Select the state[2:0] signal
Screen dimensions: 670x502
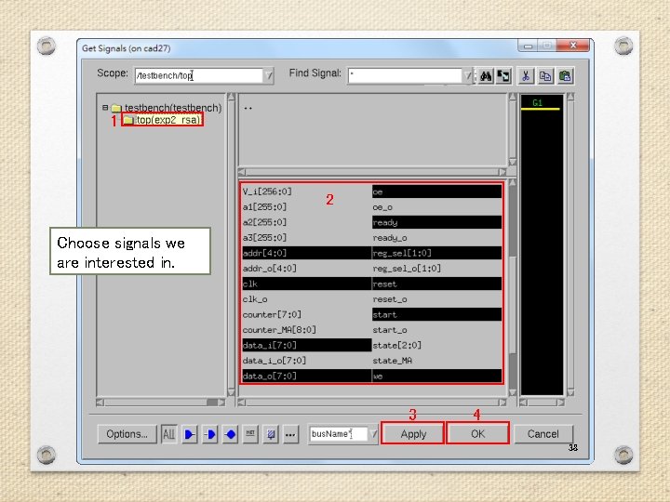[436, 345]
